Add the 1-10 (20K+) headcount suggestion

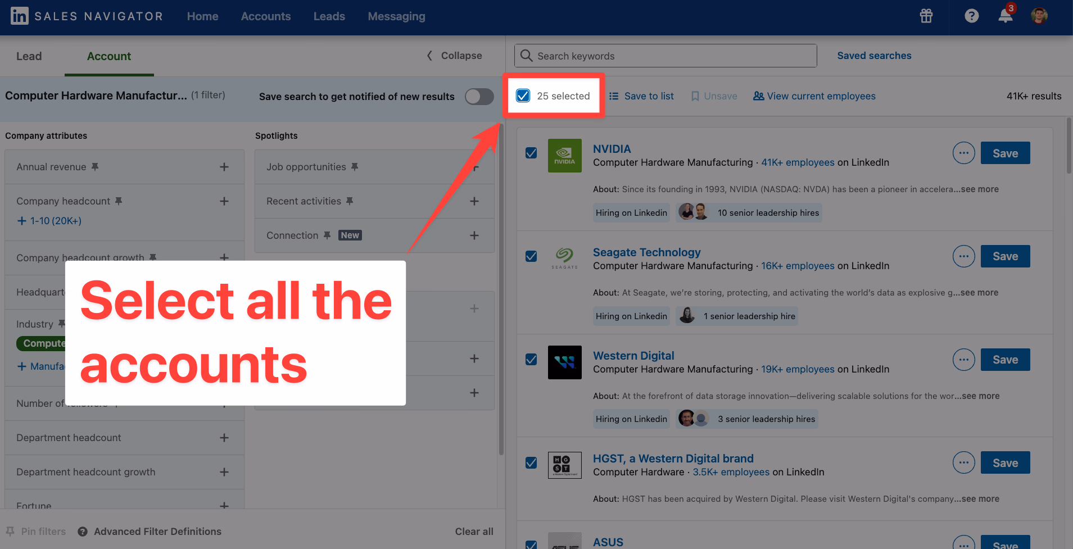coord(49,221)
